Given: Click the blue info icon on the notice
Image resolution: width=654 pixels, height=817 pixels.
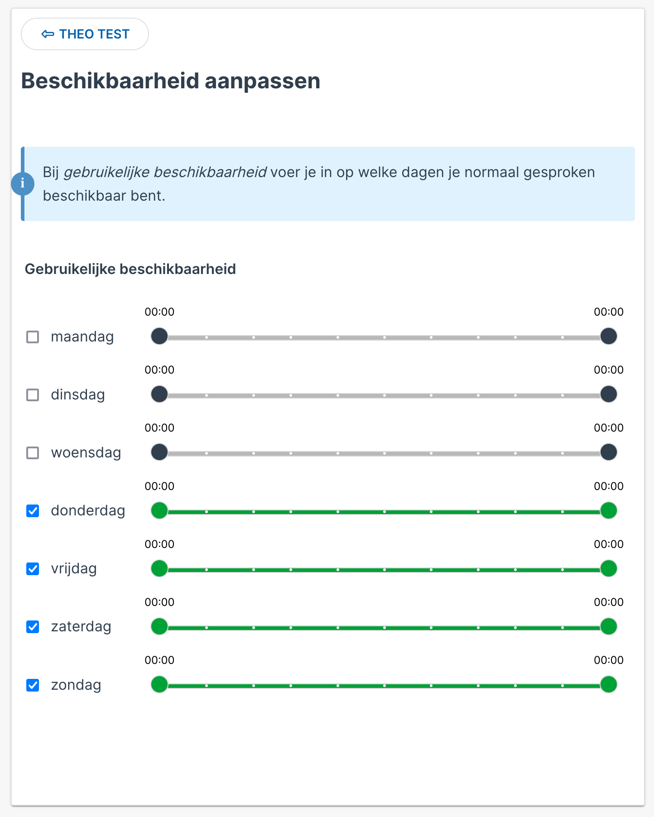Looking at the screenshot, I should click(x=23, y=184).
